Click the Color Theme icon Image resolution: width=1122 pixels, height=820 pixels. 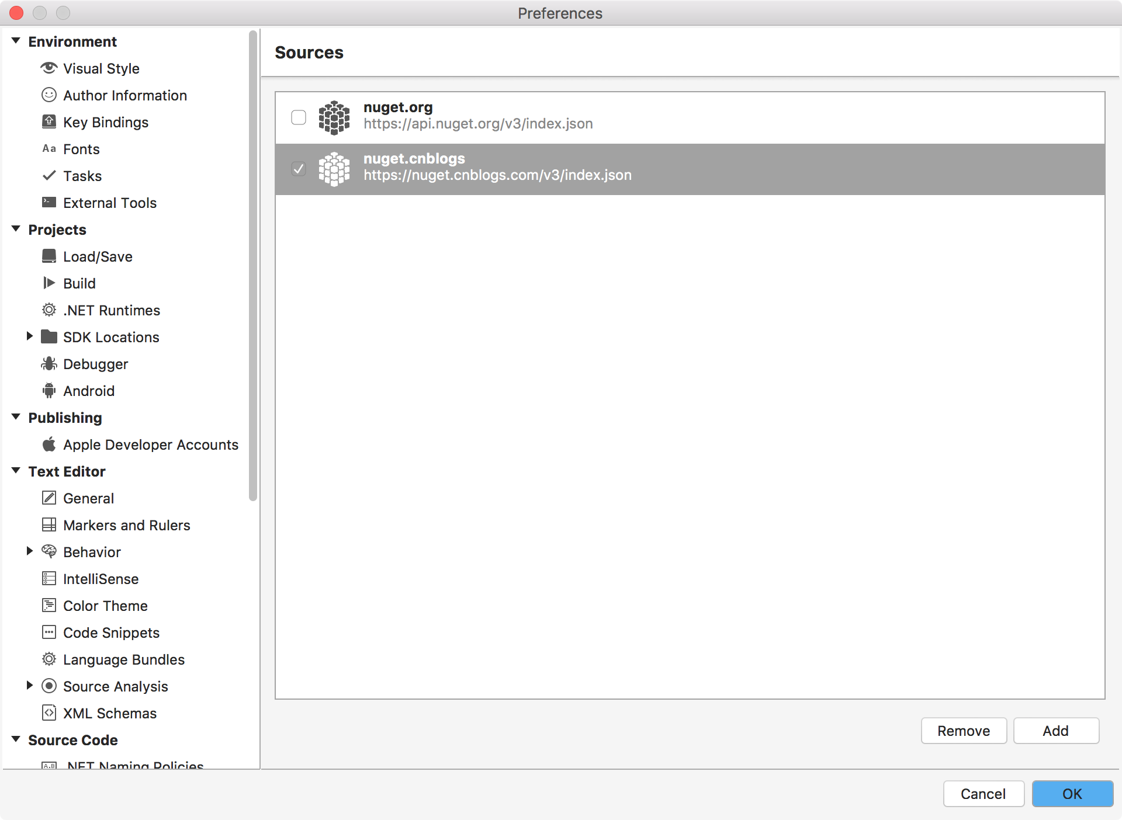tap(49, 606)
